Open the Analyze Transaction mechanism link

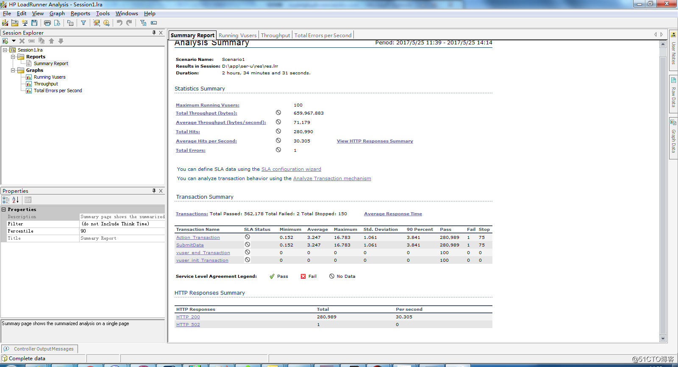(x=332, y=178)
